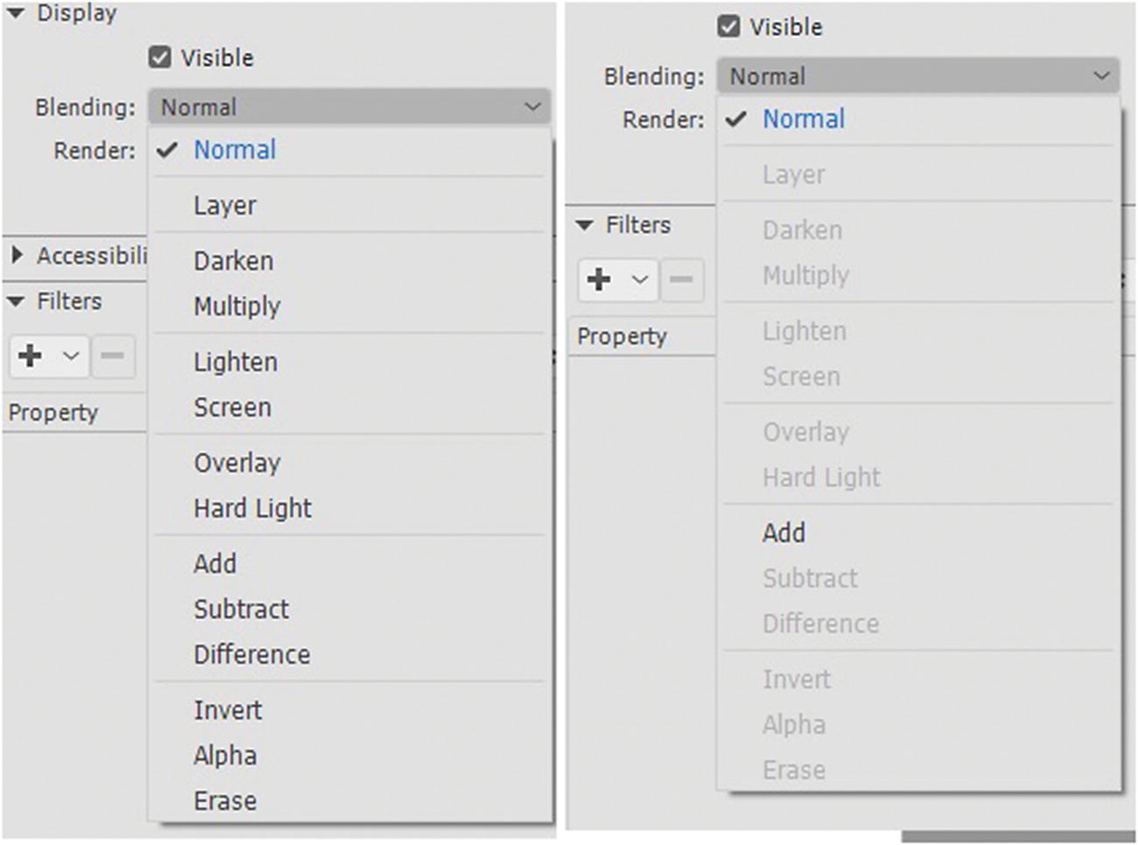This screenshot has height=845, width=1138.
Task: Collapse the Filters section in left panel
Action: [x=16, y=301]
